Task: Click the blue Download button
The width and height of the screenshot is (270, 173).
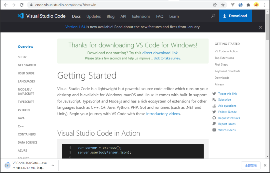Action: tap(235, 16)
